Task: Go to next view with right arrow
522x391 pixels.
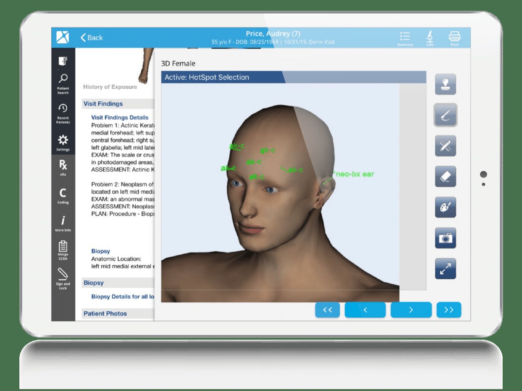Action: click(411, 310)
